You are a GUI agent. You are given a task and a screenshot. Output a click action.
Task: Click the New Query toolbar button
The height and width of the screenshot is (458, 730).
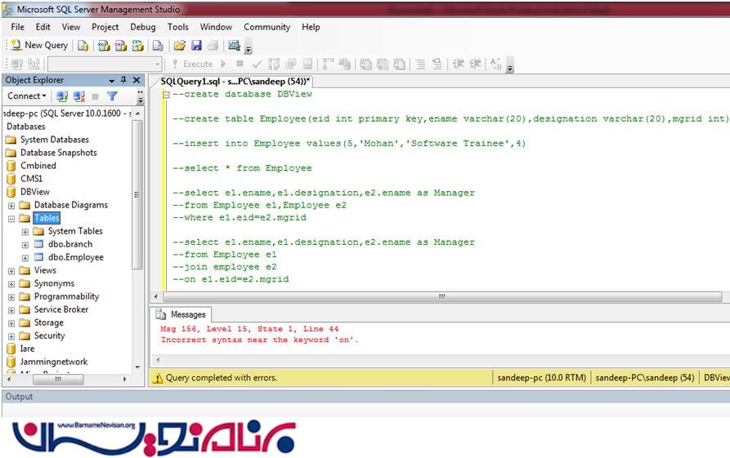pyautogui.click(x=38, y=46)
